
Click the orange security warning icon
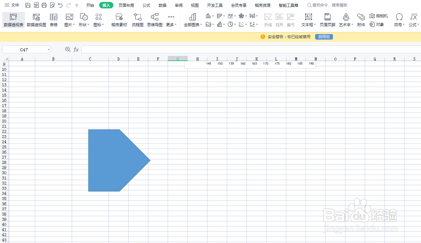263,37
